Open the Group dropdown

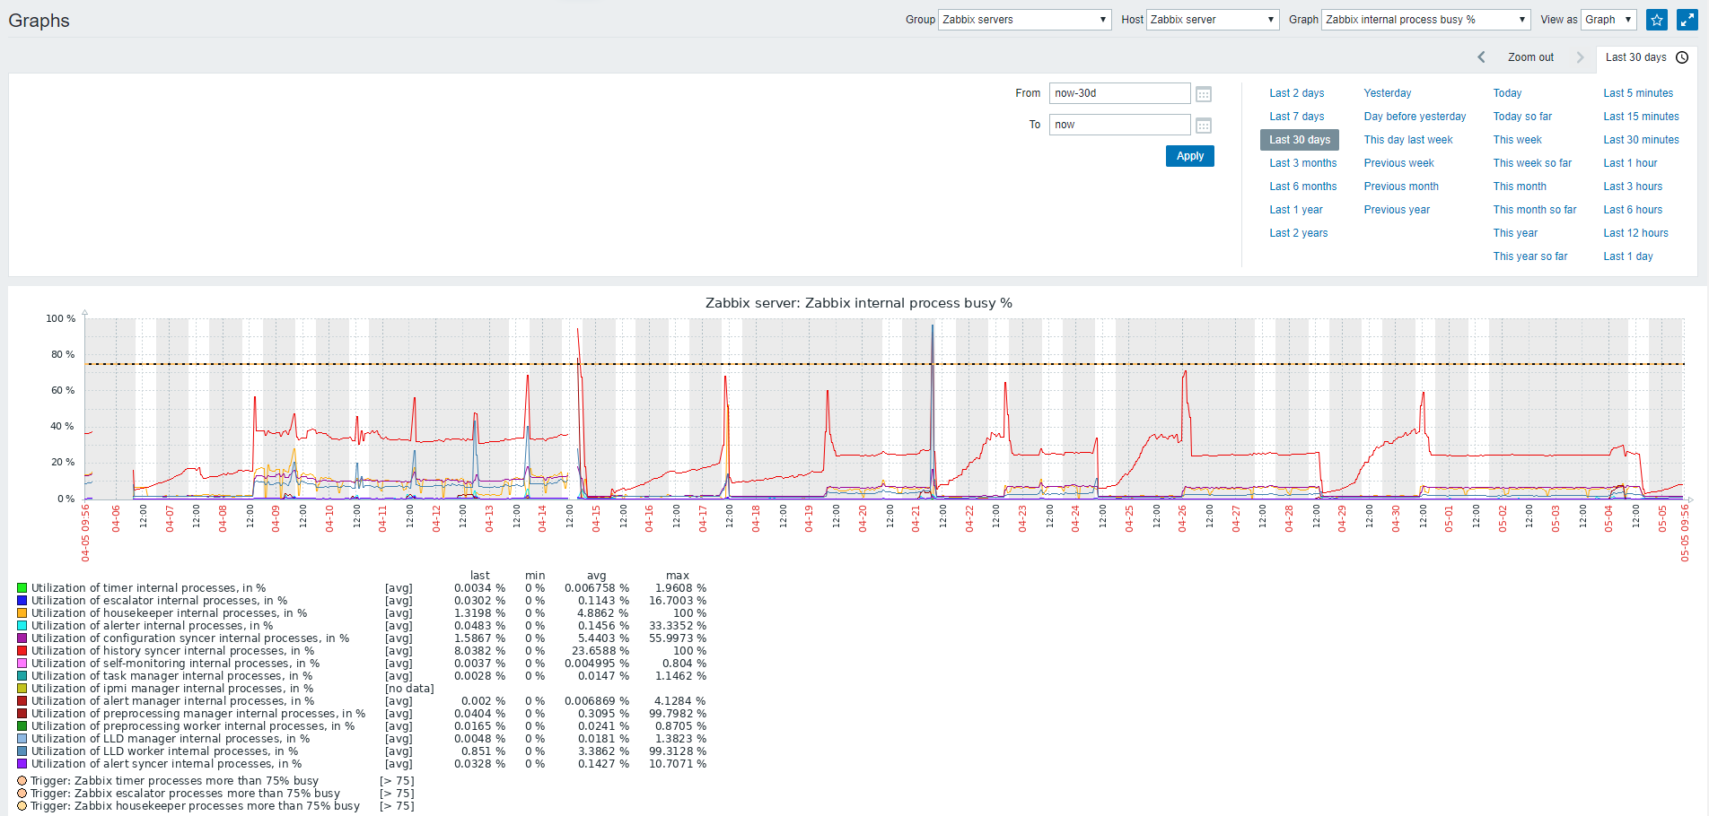click(1024, 20)
